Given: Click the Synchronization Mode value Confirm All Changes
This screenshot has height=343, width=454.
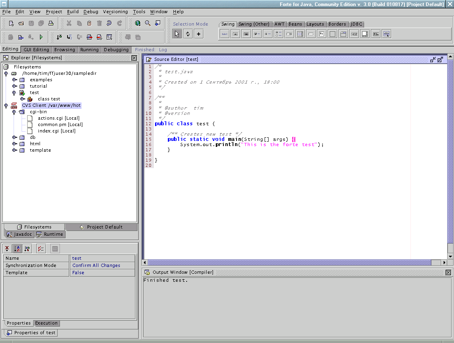Looking at the screenshot, I should [x=96, y=265].
